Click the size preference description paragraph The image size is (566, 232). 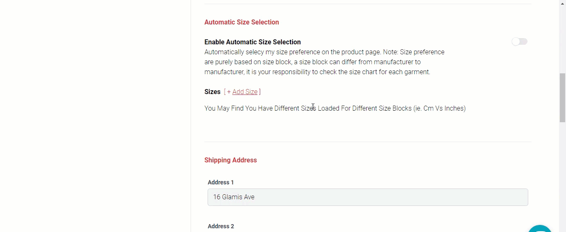(x=324, y=62)
